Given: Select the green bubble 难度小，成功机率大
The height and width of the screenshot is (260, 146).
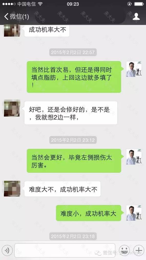Looking at the screenshot, I should pyautogui.click(x=88, y=213).
